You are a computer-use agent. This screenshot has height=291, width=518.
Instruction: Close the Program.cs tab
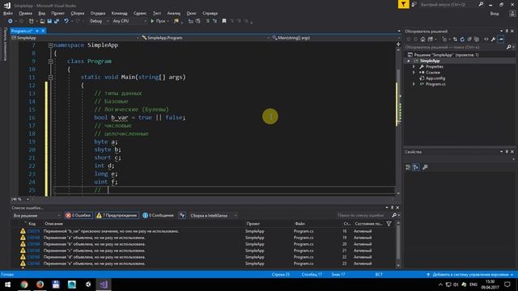point(43,31)
